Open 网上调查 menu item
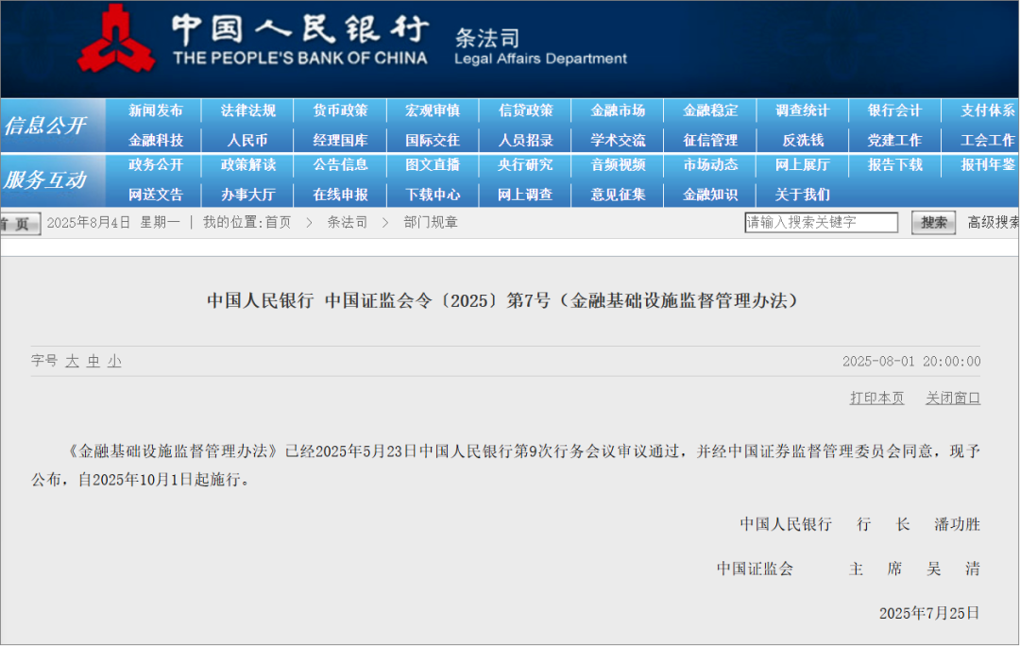1020x646 pixels. (x=525, y=195)
